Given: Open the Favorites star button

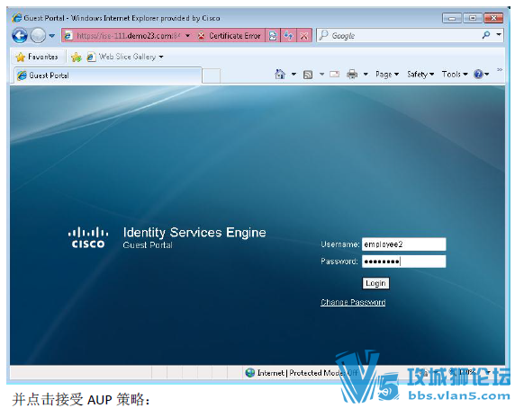Looking at the screenshot, I should click(x=36, y=57).
